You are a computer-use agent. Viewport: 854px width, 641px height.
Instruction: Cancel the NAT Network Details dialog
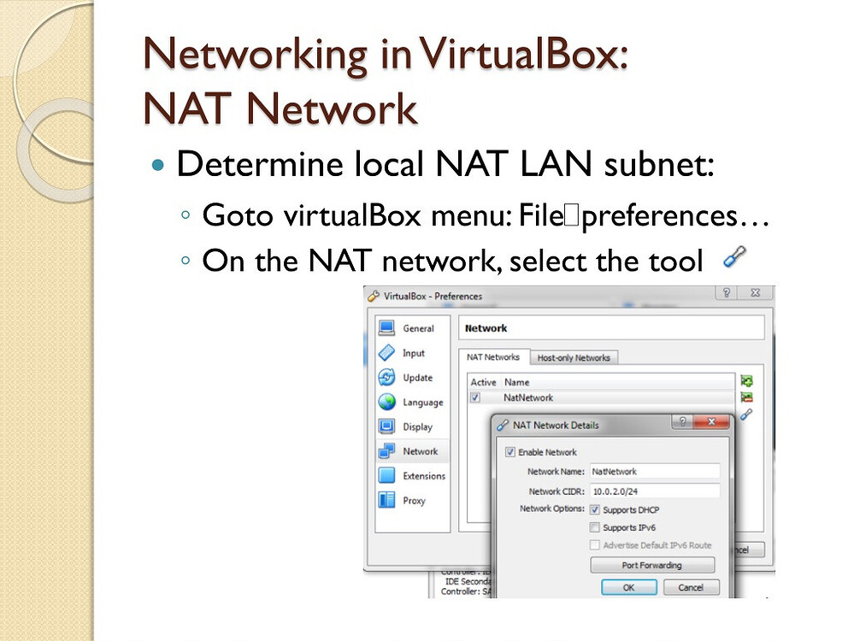coord(691,588)
